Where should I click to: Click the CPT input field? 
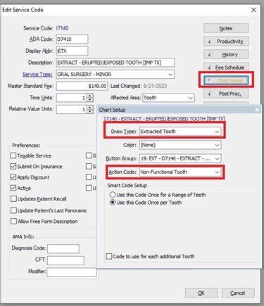pyautogui.click(x=65, y=260)
